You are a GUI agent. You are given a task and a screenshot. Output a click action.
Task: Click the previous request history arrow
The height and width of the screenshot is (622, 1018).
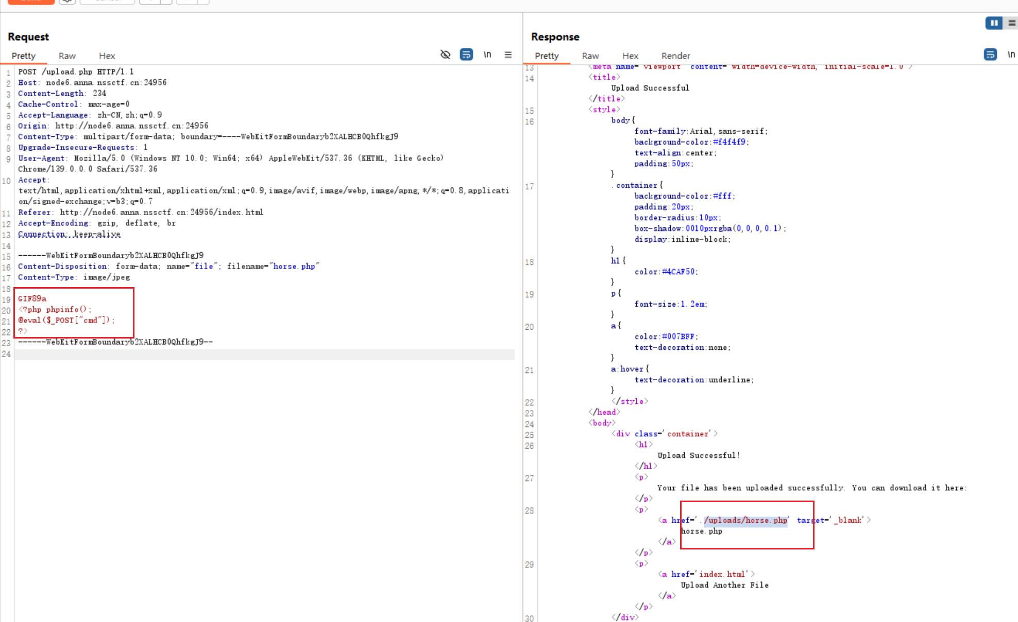tap(149, 2)
